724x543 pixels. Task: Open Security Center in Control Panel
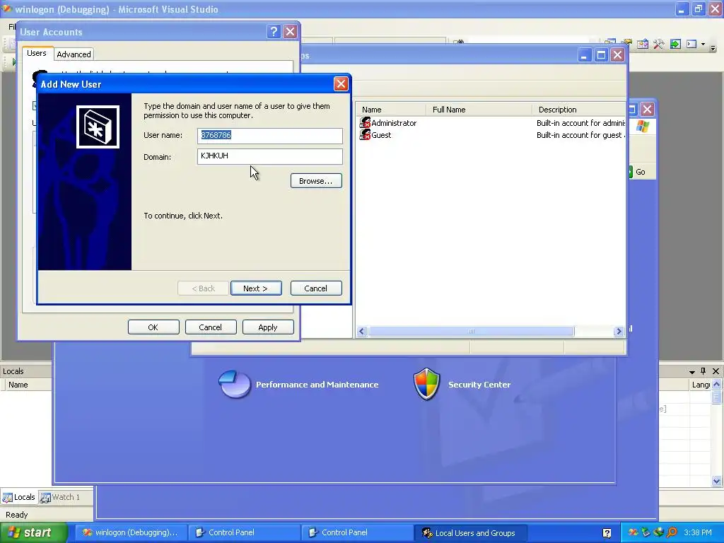[479, 385]
